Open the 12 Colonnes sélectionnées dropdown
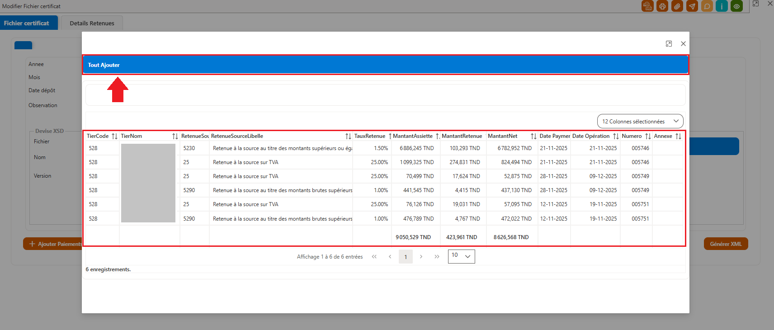 click(640, 121)
